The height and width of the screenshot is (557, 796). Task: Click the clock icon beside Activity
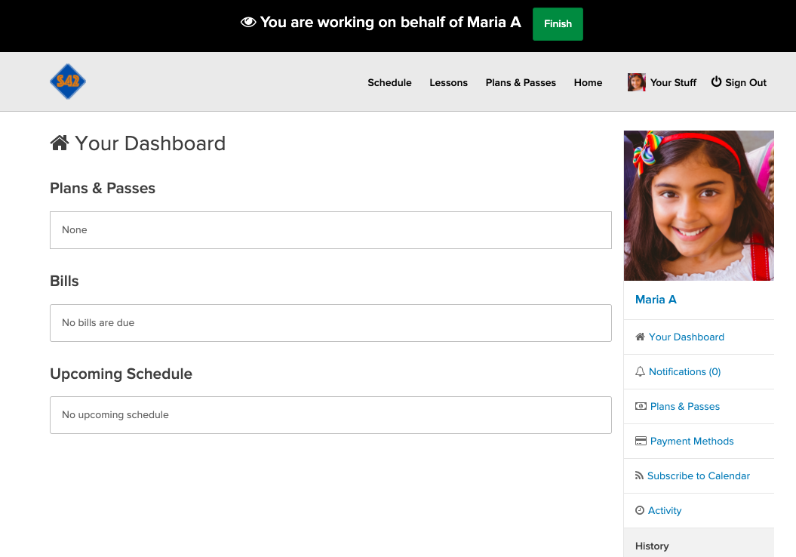[640, 510]
